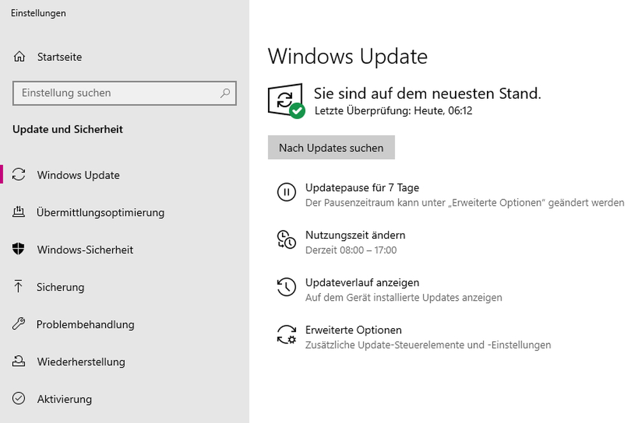Click the Problembehandlung wrench icon

pyautogui.click(x=19, y=324)
